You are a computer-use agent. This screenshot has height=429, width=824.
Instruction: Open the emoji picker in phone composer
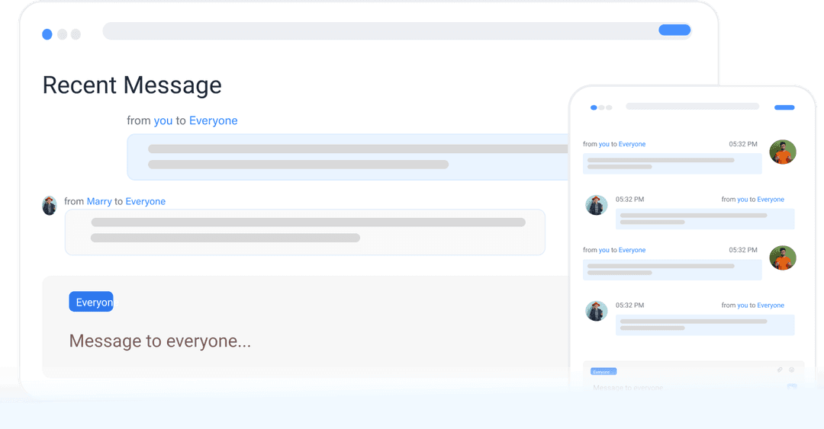click(792, 370)
